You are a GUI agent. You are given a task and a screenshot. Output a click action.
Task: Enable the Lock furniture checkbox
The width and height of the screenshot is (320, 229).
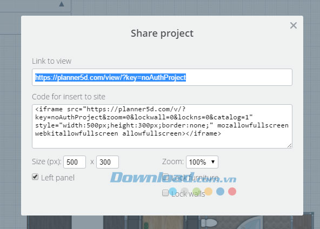165,177
